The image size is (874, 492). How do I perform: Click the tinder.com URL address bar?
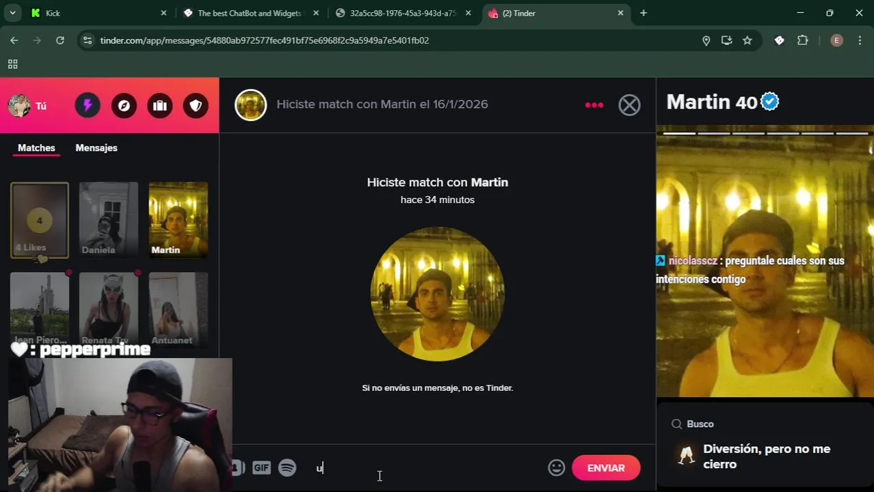point(265,40)
